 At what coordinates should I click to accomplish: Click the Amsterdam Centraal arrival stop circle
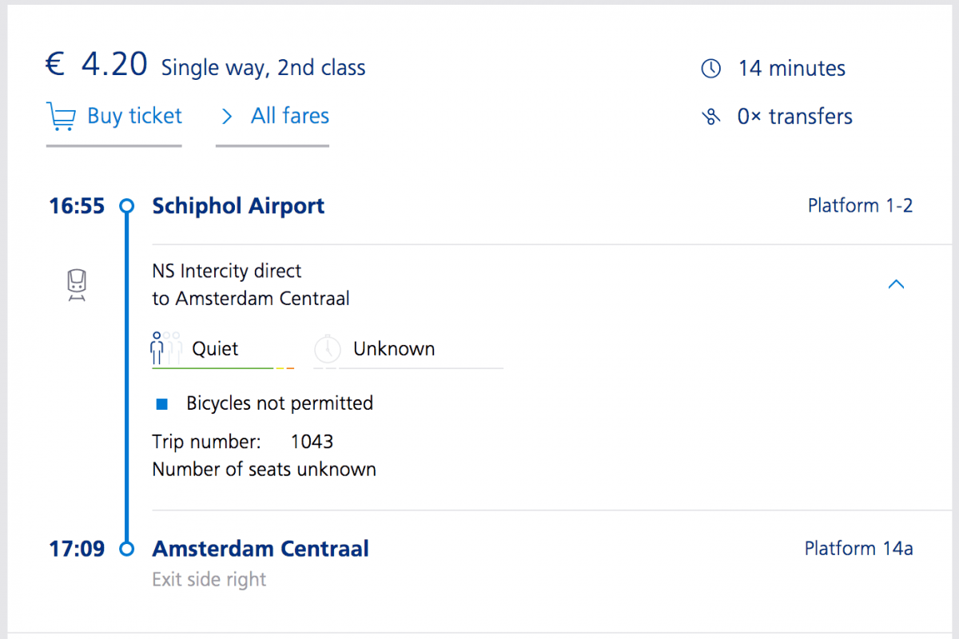pyautogui.click(x=126, y=550)
